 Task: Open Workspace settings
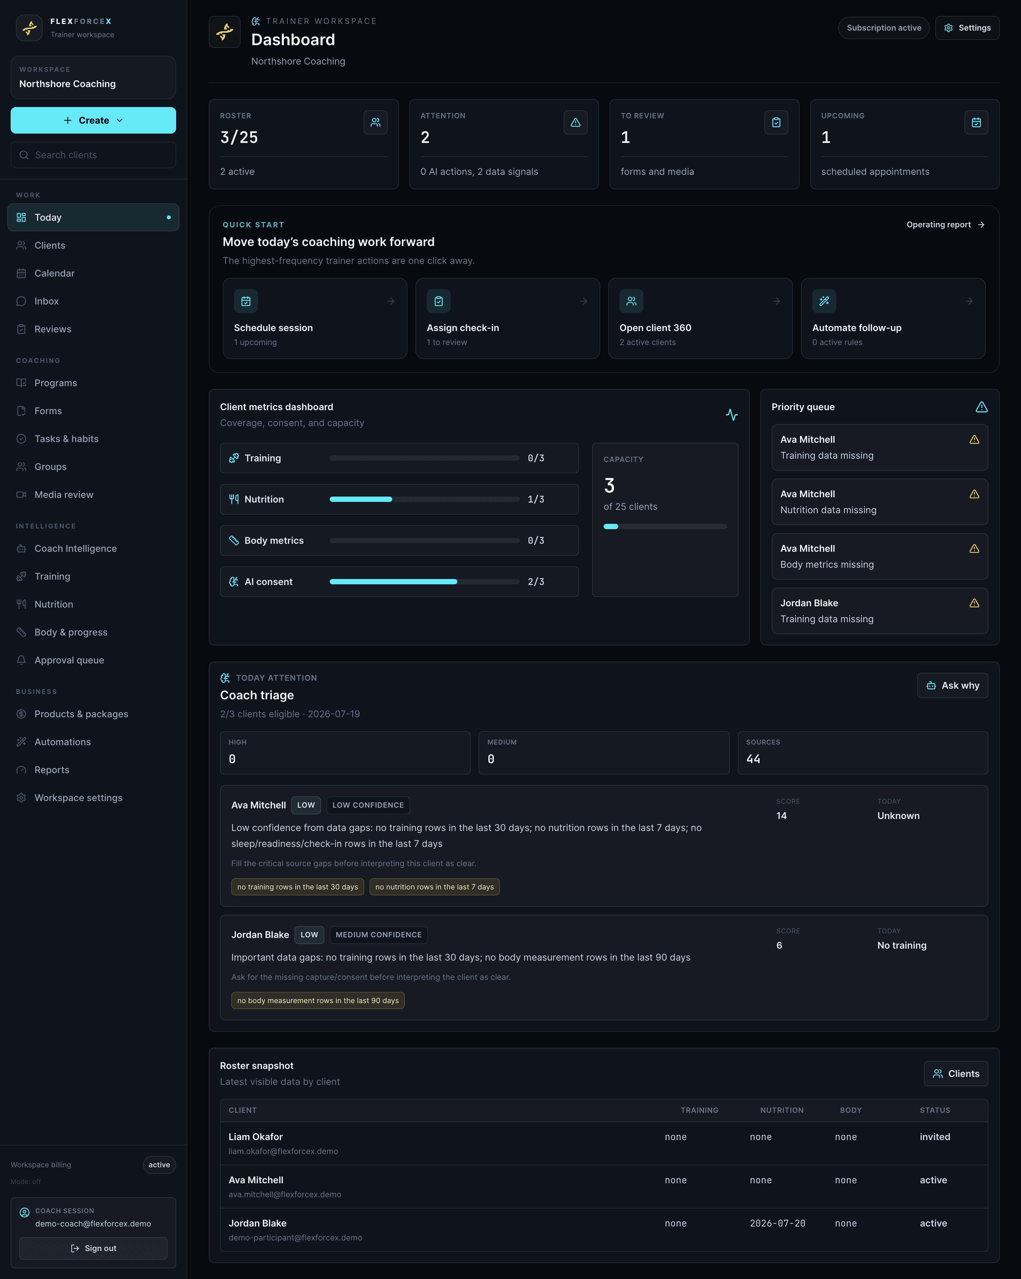pos(93,798)
